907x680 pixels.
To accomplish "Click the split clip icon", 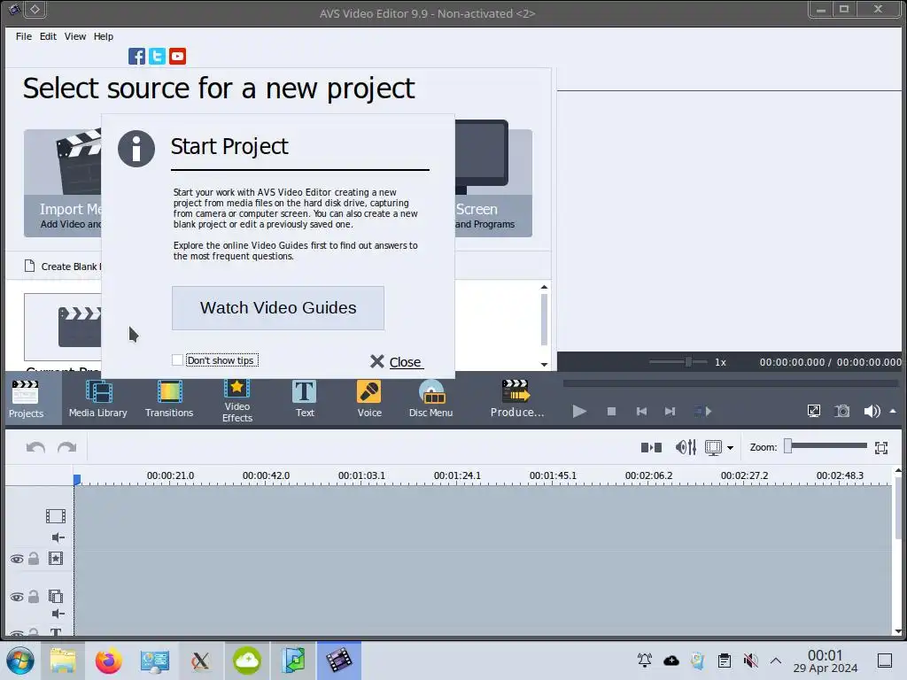I will pyautogui.click(x=651, y=447).
